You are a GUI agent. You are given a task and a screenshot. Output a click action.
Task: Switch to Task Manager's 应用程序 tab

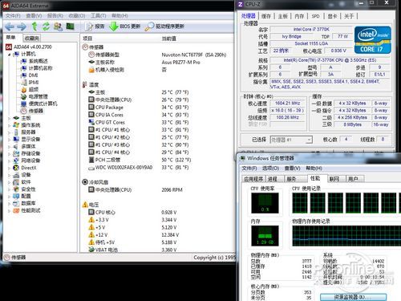(x=253, y=179)
